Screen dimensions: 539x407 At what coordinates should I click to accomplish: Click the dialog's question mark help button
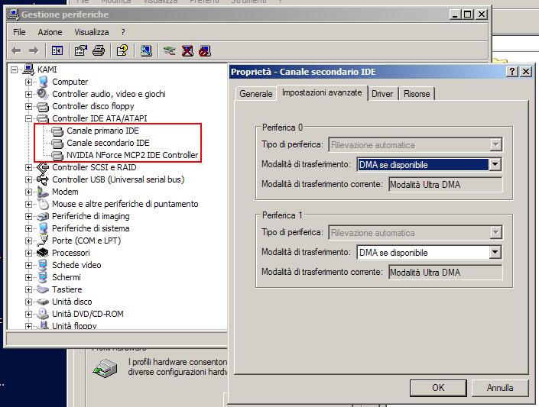(x=511, y=72)
